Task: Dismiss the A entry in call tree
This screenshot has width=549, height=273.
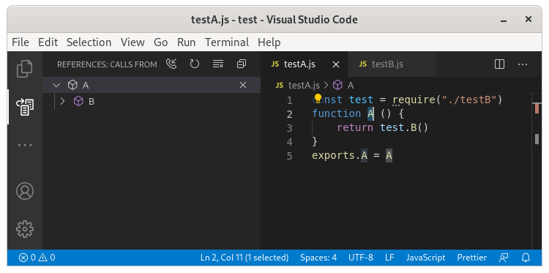Action: (242, 85)
